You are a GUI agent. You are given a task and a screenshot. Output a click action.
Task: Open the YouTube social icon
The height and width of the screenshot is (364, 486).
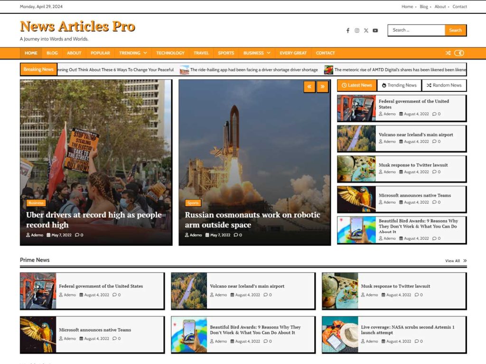coord(375,30)
